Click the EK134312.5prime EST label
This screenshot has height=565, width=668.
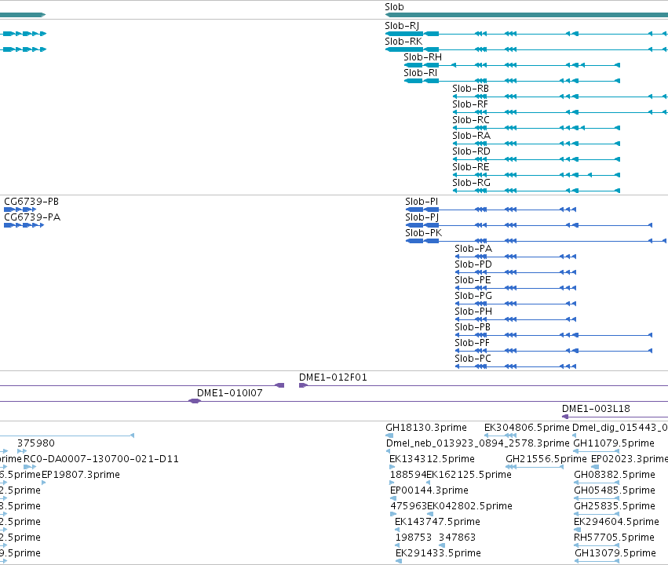pos(432,459)
